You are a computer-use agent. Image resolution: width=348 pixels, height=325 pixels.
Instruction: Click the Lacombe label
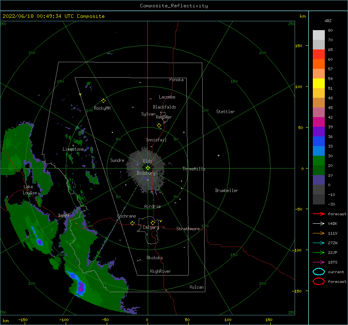click(x=167, y=97)
